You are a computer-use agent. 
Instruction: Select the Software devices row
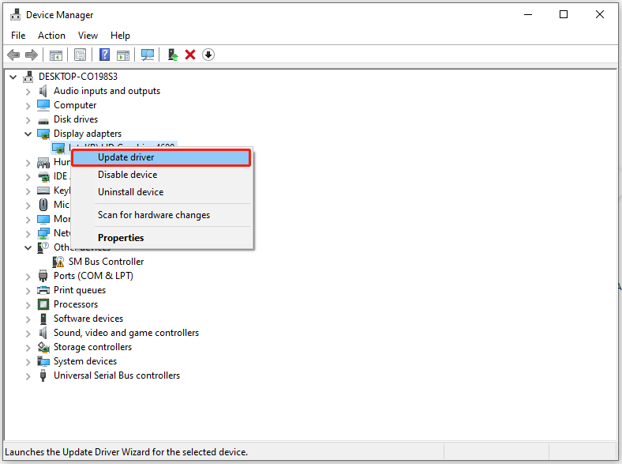point(88,319)
